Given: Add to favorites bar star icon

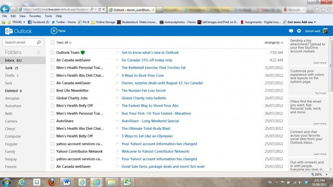Looking at the screenshot, I should click(x=3, y=22).
